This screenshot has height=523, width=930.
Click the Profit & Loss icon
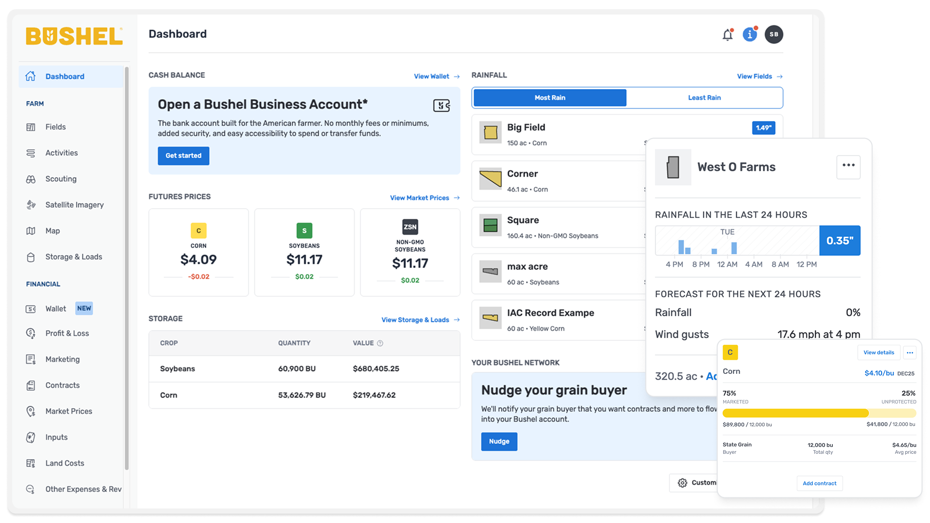point(31,333)
